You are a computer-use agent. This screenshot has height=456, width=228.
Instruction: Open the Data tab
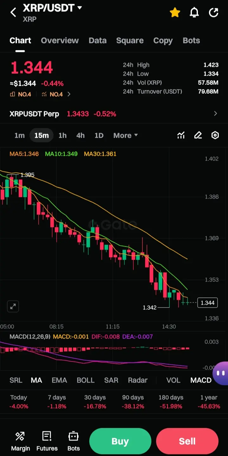click(x=98, y=41)
